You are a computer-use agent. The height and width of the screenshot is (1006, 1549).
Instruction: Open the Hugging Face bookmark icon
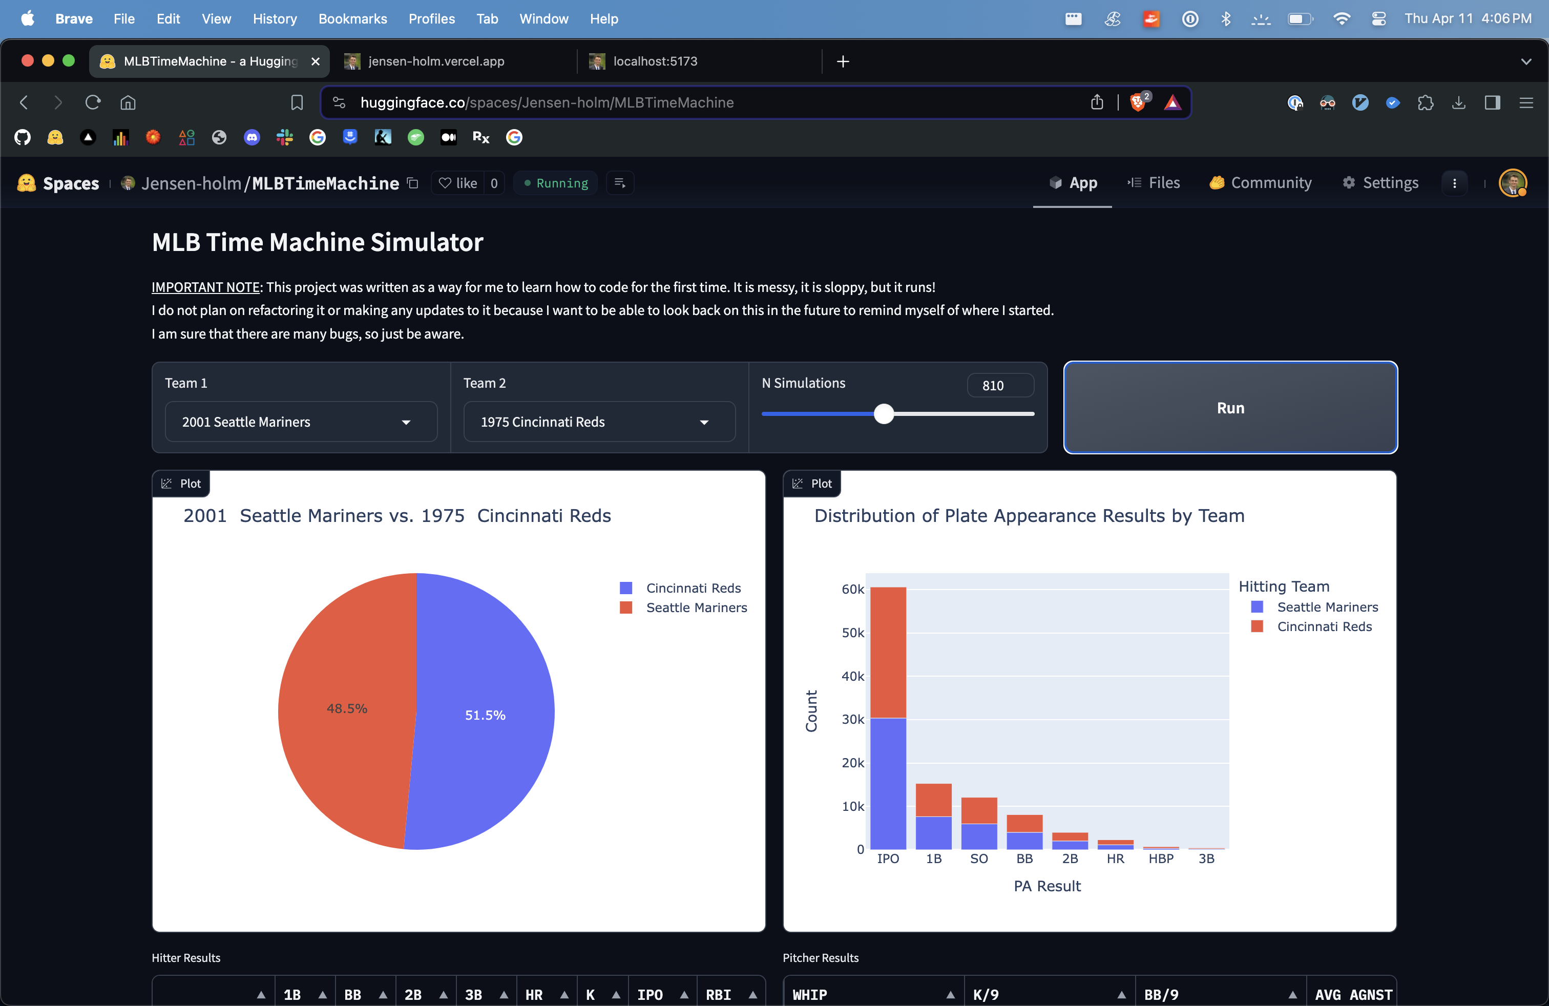(55, 137)
